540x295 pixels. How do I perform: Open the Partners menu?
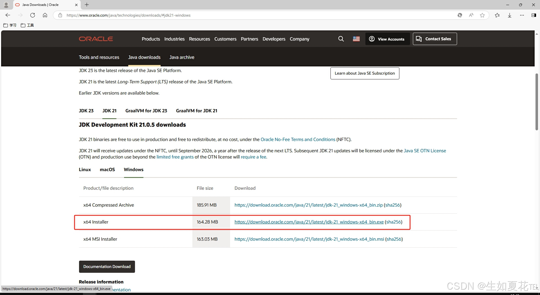coord(249,39)
